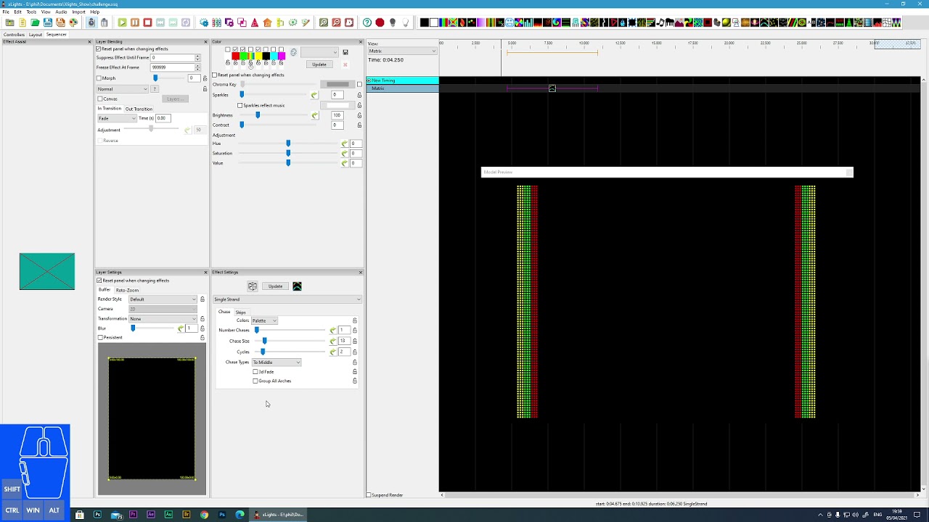Click the red Stop toolbar button
Screen dimensions: 929x522
[147, 22]
